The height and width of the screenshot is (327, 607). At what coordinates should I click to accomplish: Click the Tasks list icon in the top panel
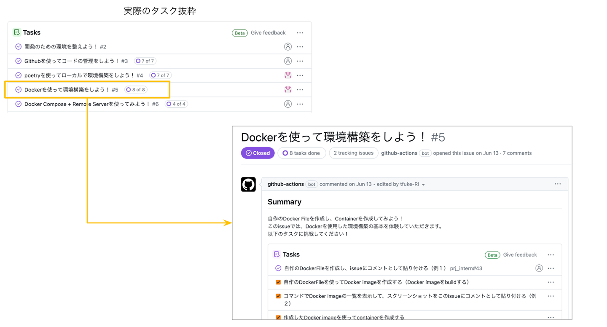[x=17, y=32]
